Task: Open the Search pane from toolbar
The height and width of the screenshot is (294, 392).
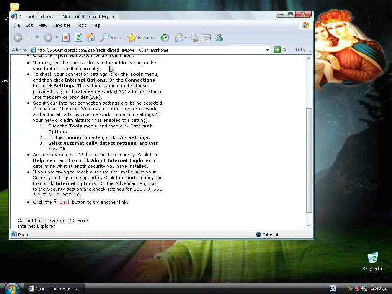Action: (x=111, y=38)
